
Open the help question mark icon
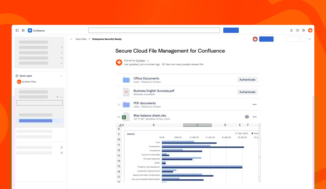point(297,31)
